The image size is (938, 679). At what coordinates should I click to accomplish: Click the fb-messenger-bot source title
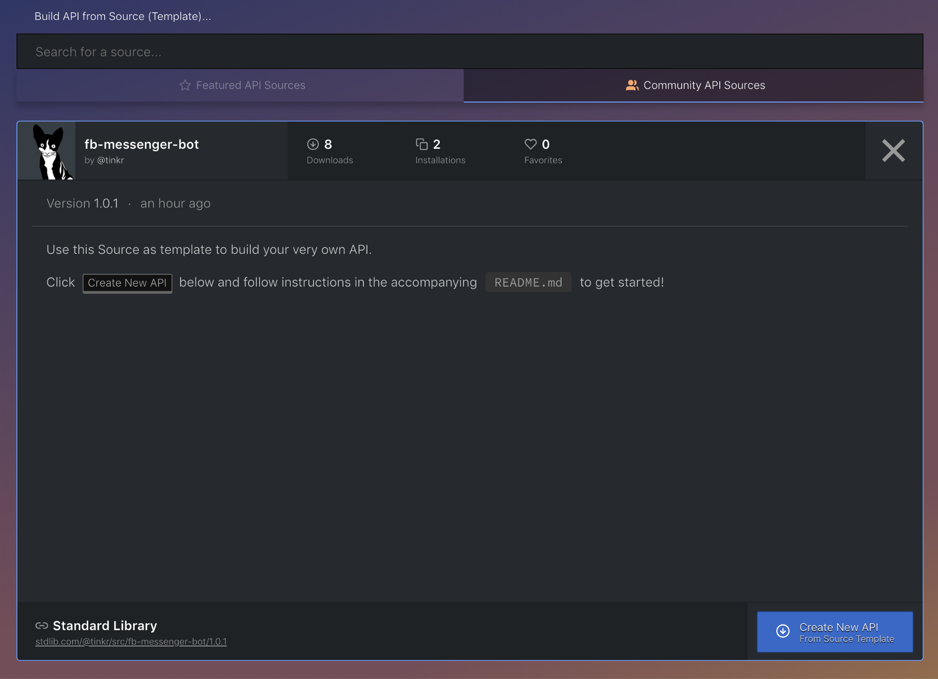(141, 144)
